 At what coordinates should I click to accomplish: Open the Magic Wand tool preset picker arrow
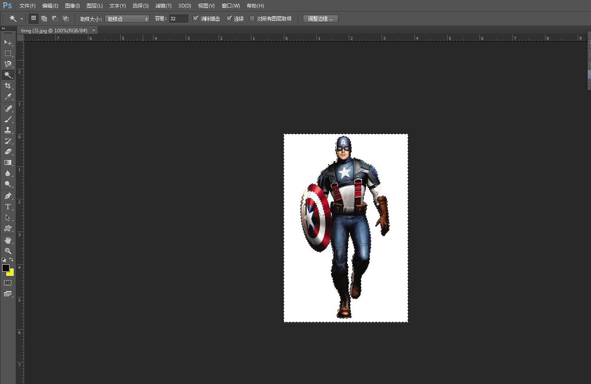[x=22, y=19]
